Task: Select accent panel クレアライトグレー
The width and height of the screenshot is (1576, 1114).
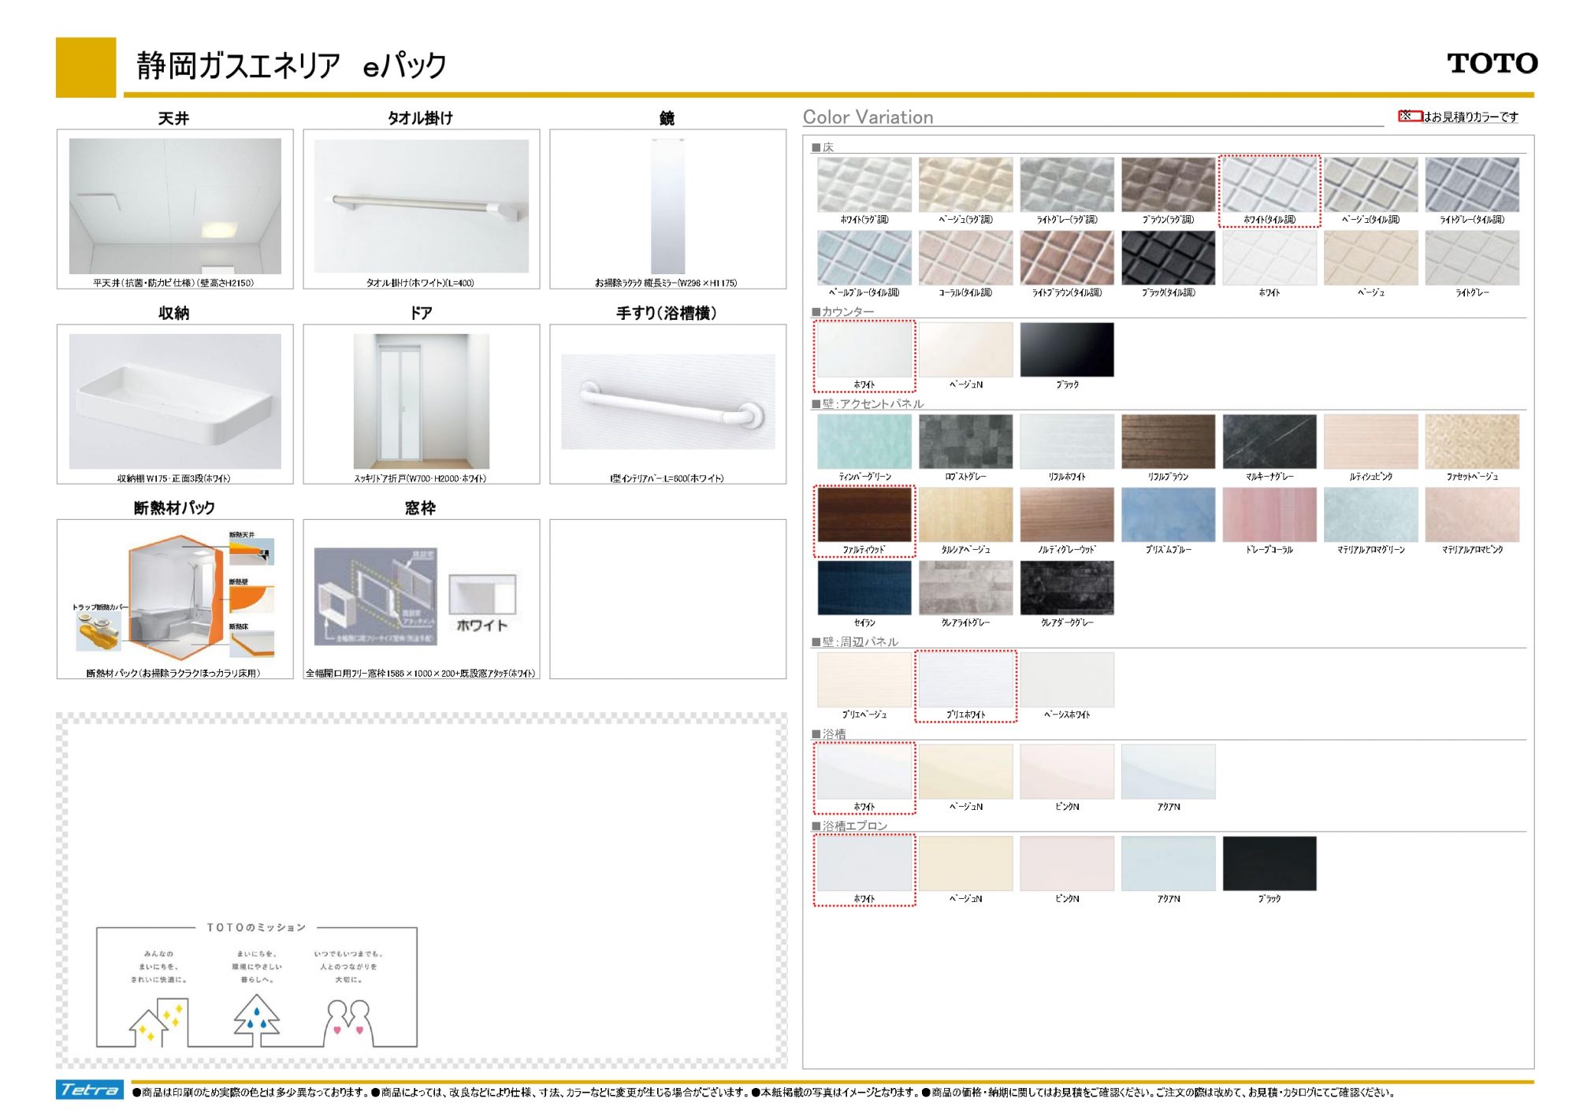Action: pyautogui.click(x=965, y=588)
